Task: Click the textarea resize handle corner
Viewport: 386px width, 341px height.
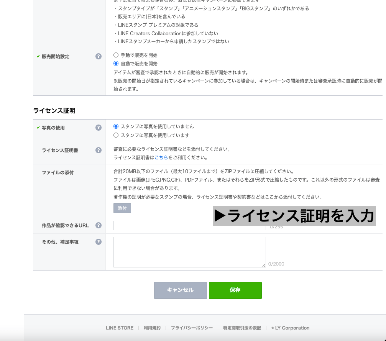Action: pyautogui.click(x=264, y=265)
